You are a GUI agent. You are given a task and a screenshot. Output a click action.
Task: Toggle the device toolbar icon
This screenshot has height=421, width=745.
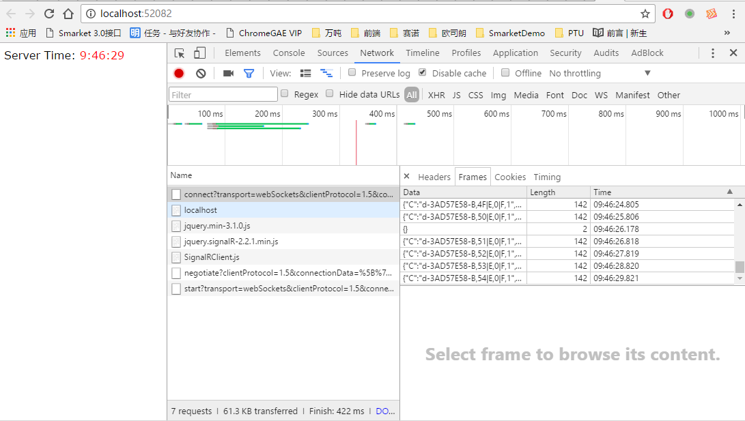tap(199, 53)
